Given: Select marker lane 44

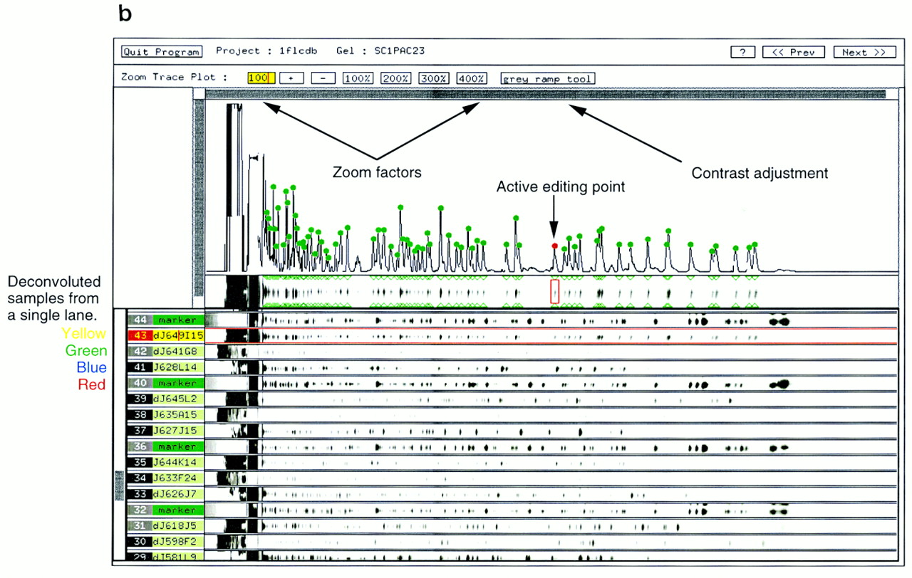Looking at the screenshot, I should [x=177, y=320].
